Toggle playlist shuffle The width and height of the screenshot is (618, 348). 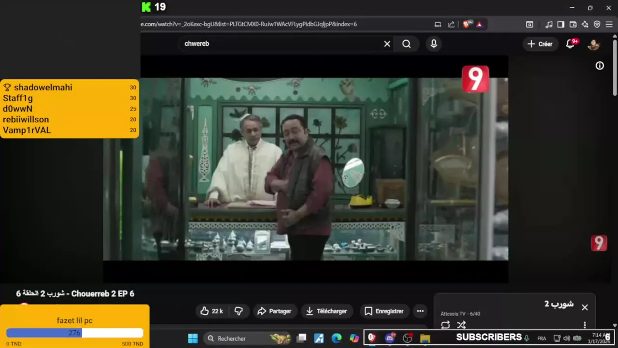click(x=461, y=325)
